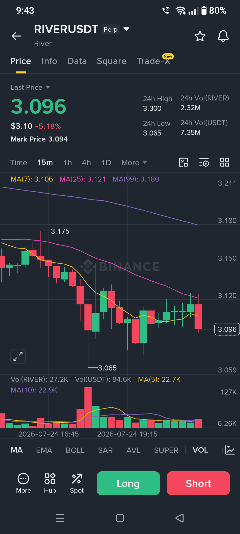Select the Time chart interval
The image size is (240, 534).
(18, 163)
